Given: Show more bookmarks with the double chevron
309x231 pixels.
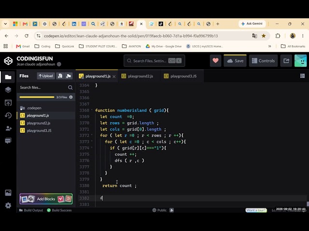Looking at the screenshot, I should pyautogui.click(x=269, y=46).
